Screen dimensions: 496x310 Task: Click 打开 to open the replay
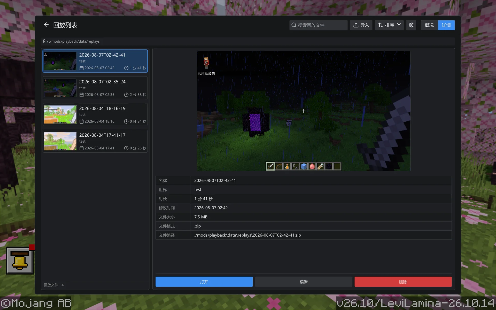click(204, 282)
